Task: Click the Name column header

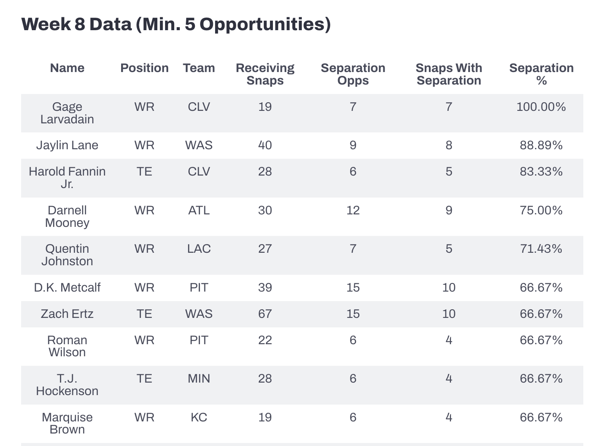Action: (x=67, y=68)
